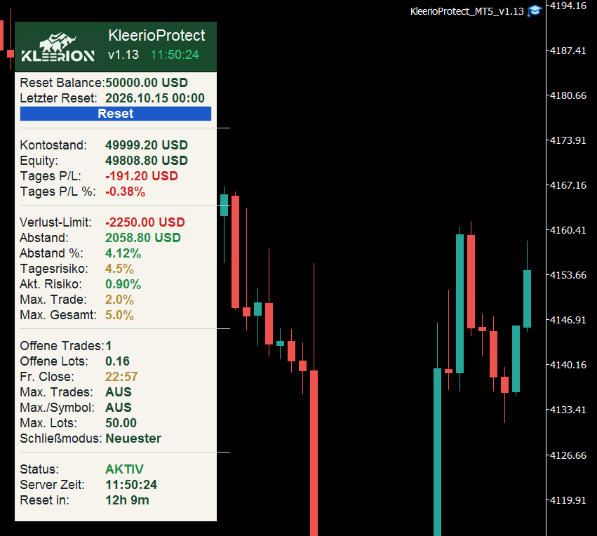Click price axis label 4187.41
Screen dimensions: 597x536
568,51
